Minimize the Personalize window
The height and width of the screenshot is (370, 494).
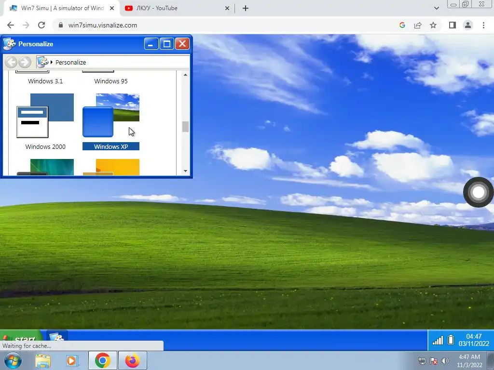point(151,44)
